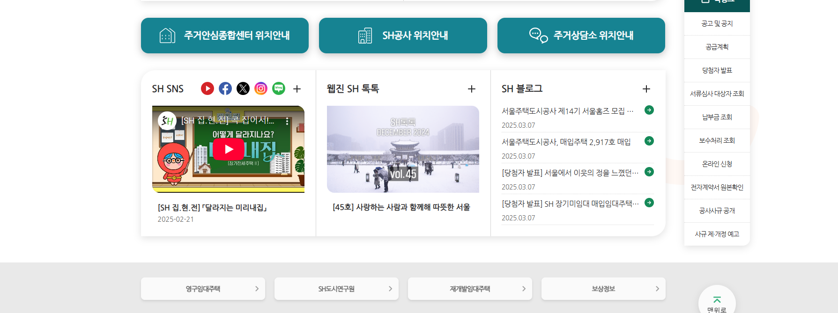Open 주거안심종합센터 위치안내 button

click(x=225, y=36)
